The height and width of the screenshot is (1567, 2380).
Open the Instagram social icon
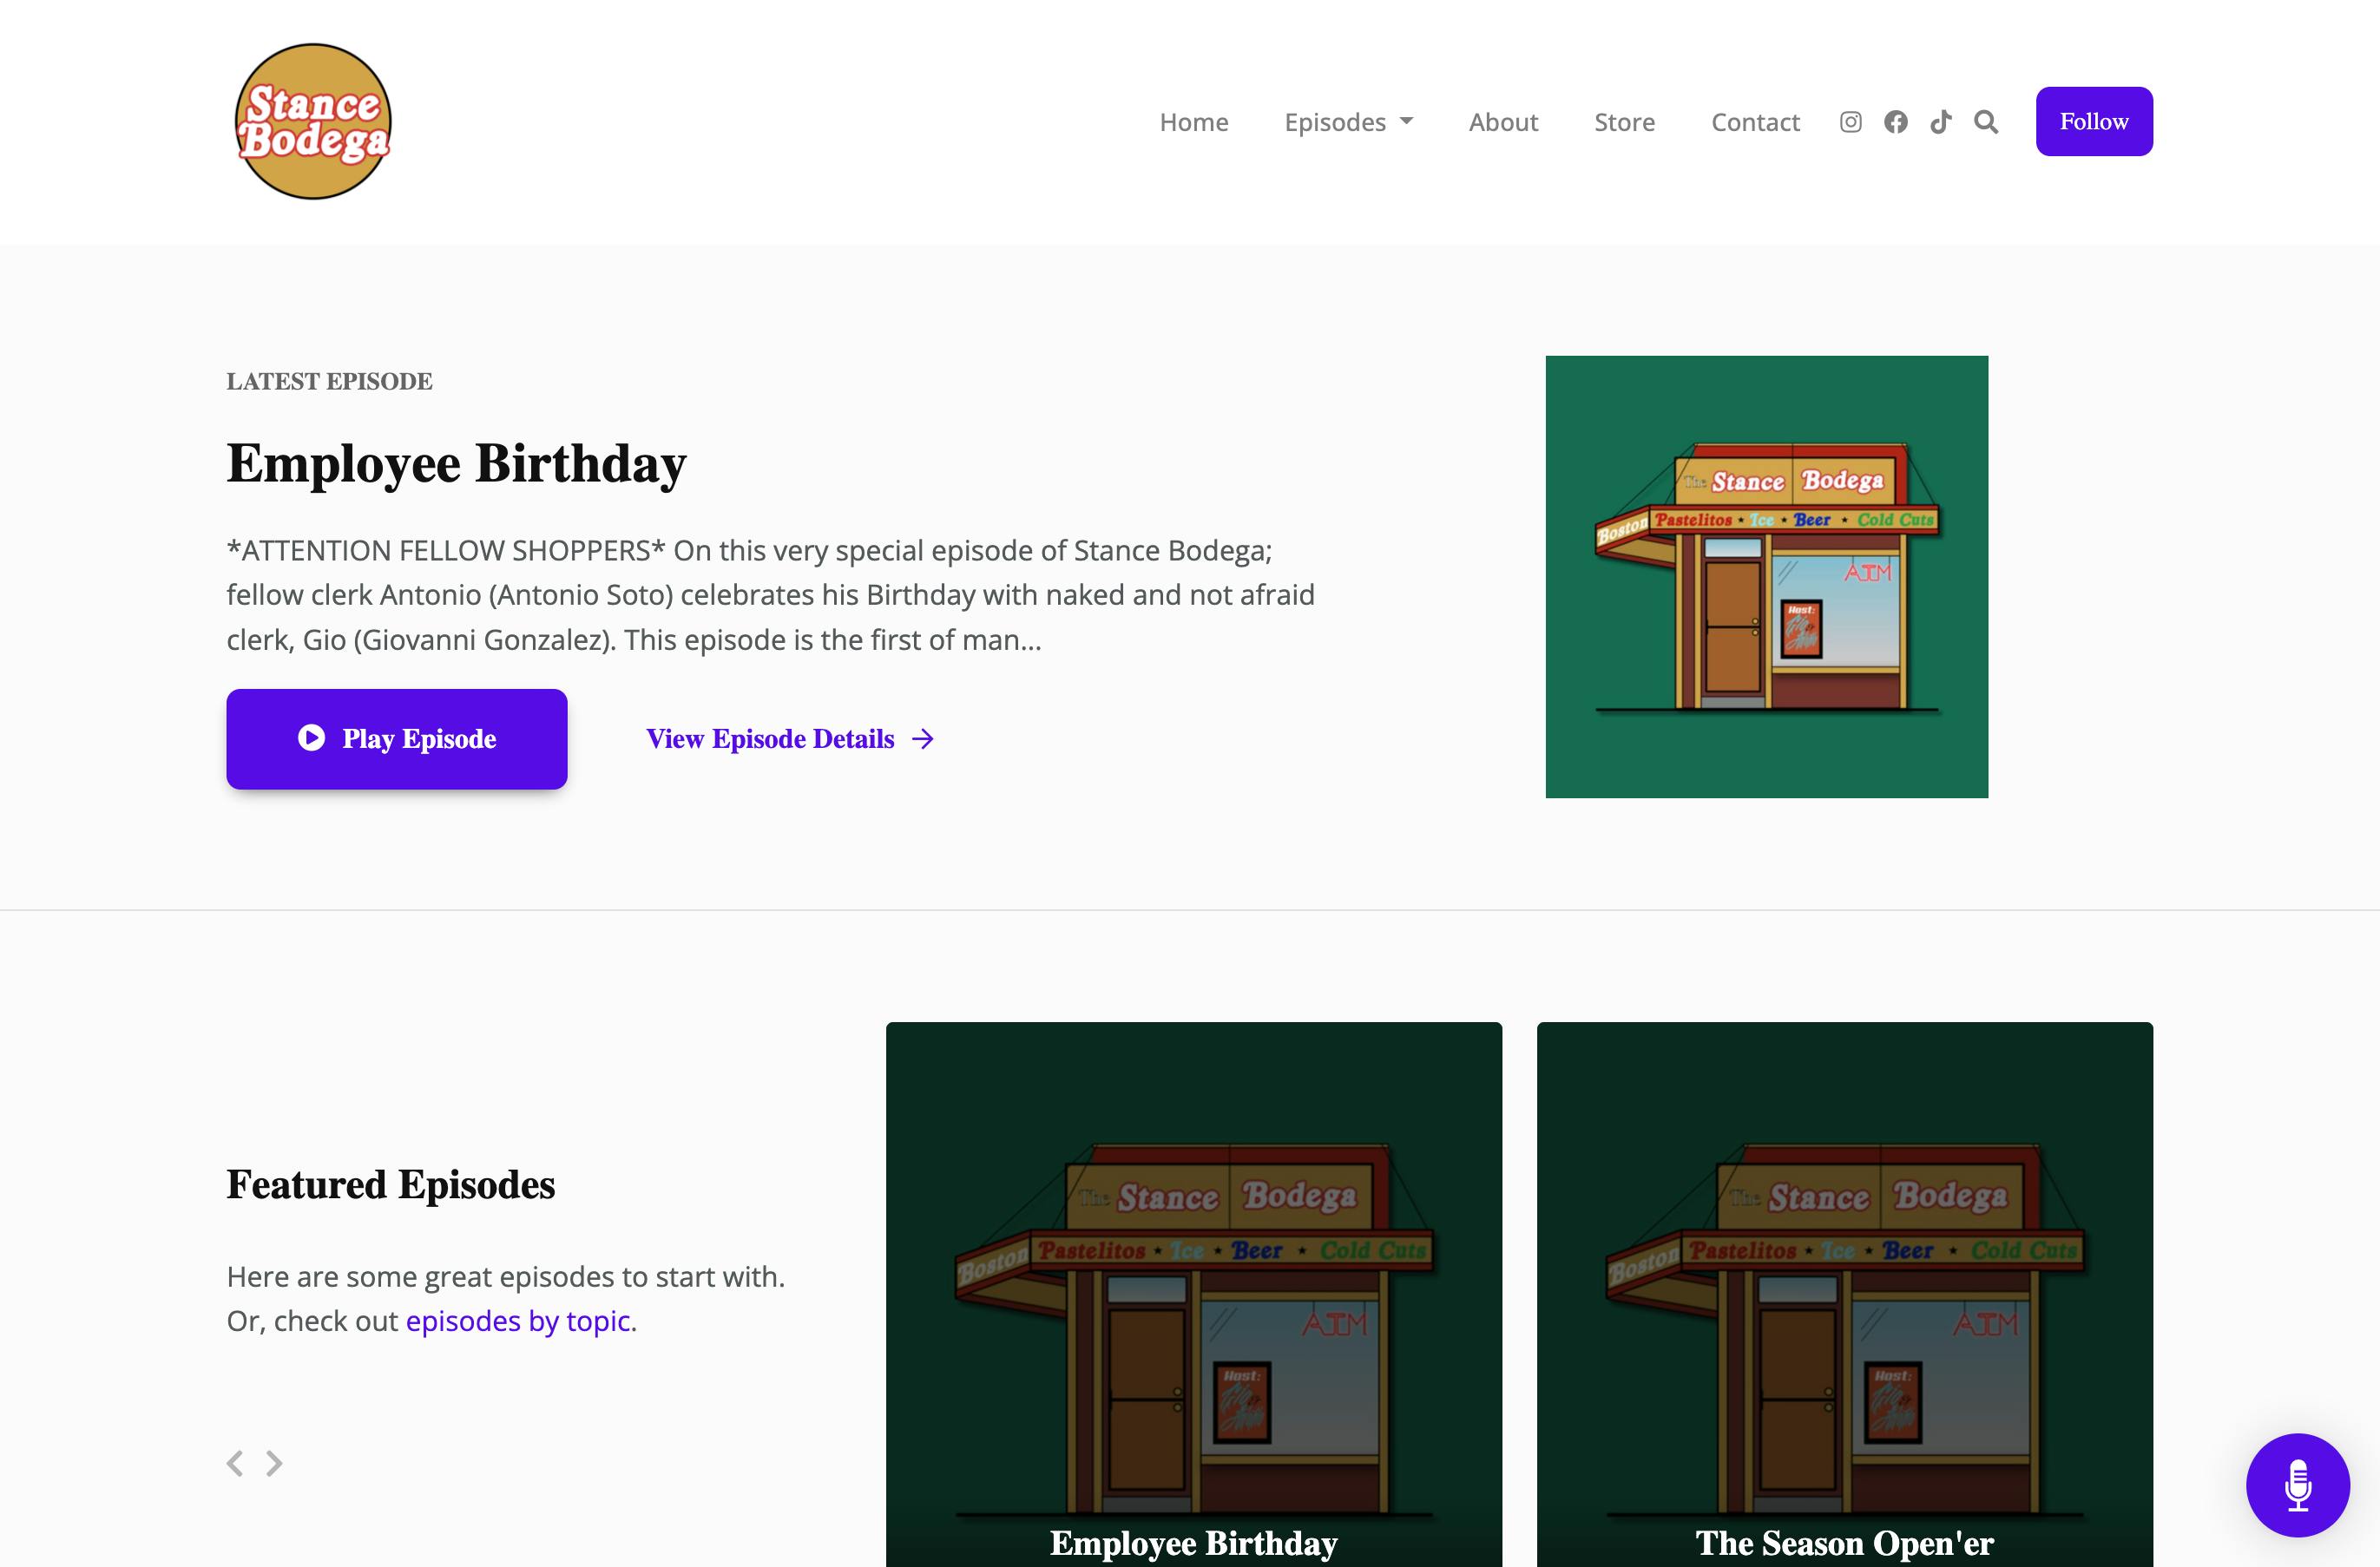tap(1851, 121)
